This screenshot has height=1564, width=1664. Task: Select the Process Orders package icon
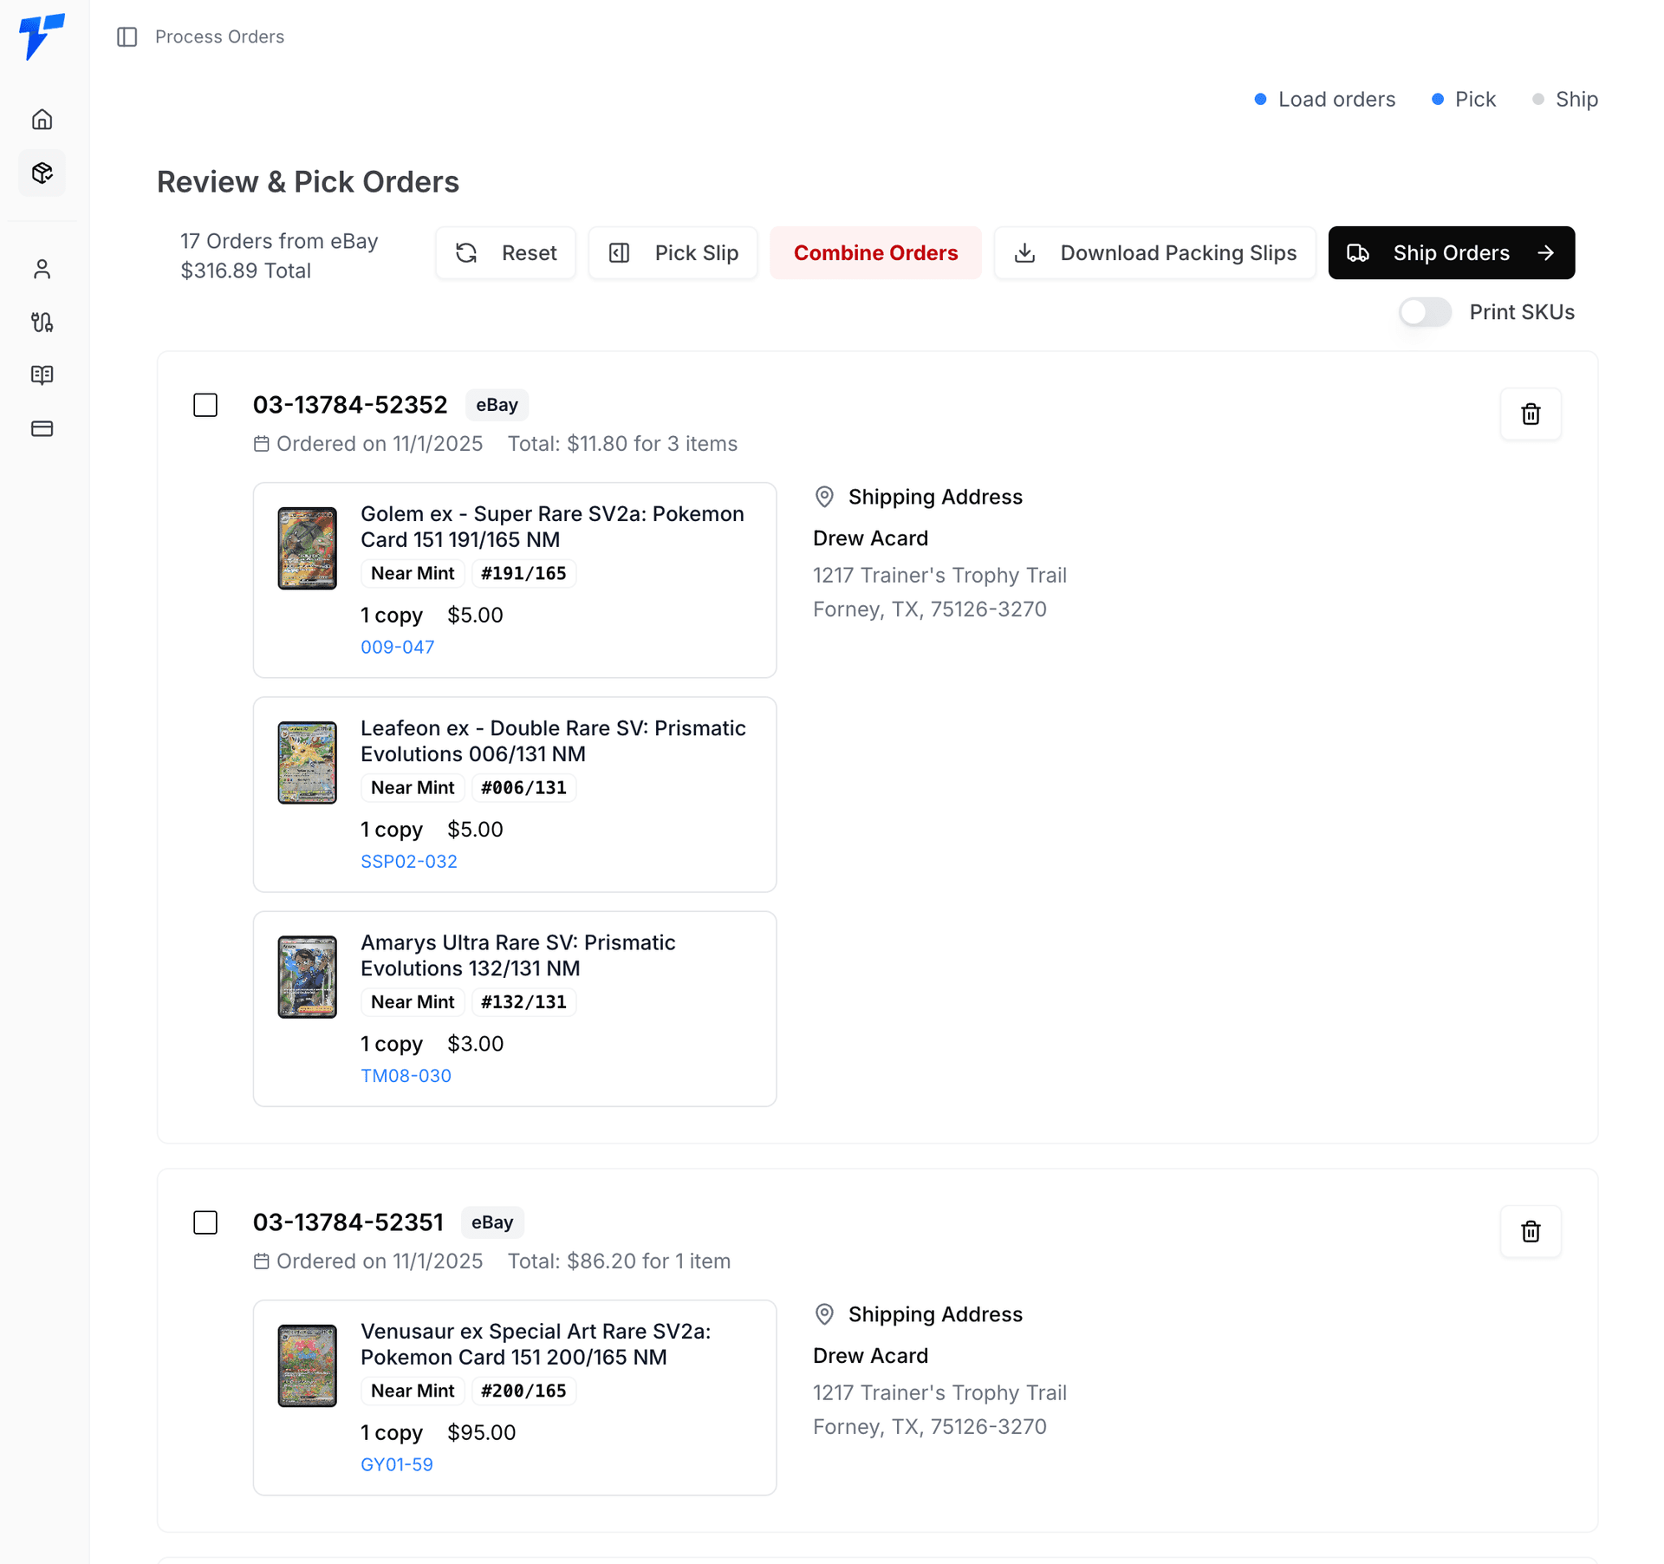tap(42, 173)
